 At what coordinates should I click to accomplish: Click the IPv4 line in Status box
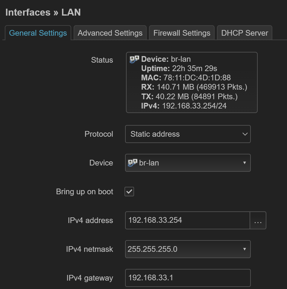(184, 106)
